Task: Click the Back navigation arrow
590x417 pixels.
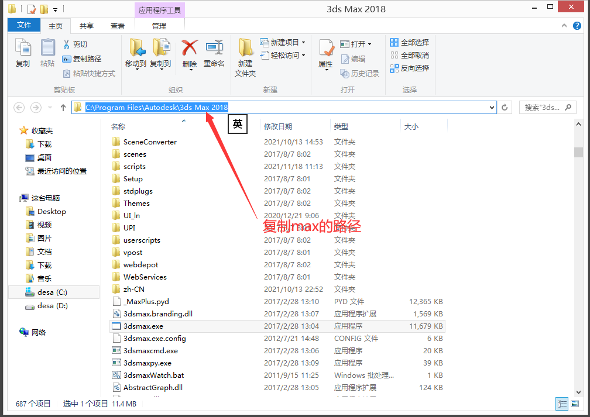Action: point(19,108)
